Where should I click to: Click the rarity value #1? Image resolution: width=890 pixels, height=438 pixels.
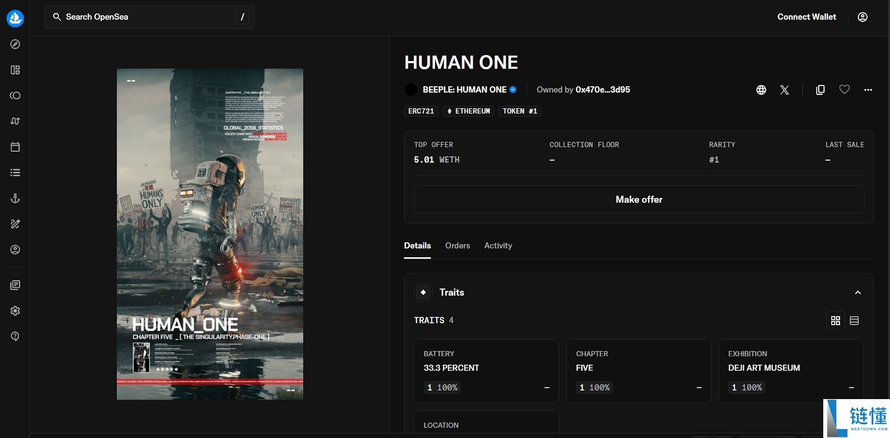pyautogui.click(x=714, y=160)
